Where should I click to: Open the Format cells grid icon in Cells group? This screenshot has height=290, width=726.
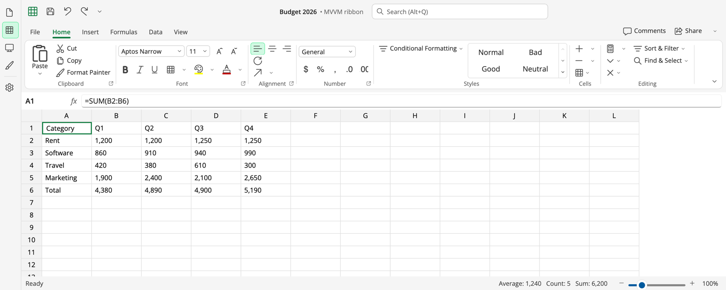(x=579, y=72)
